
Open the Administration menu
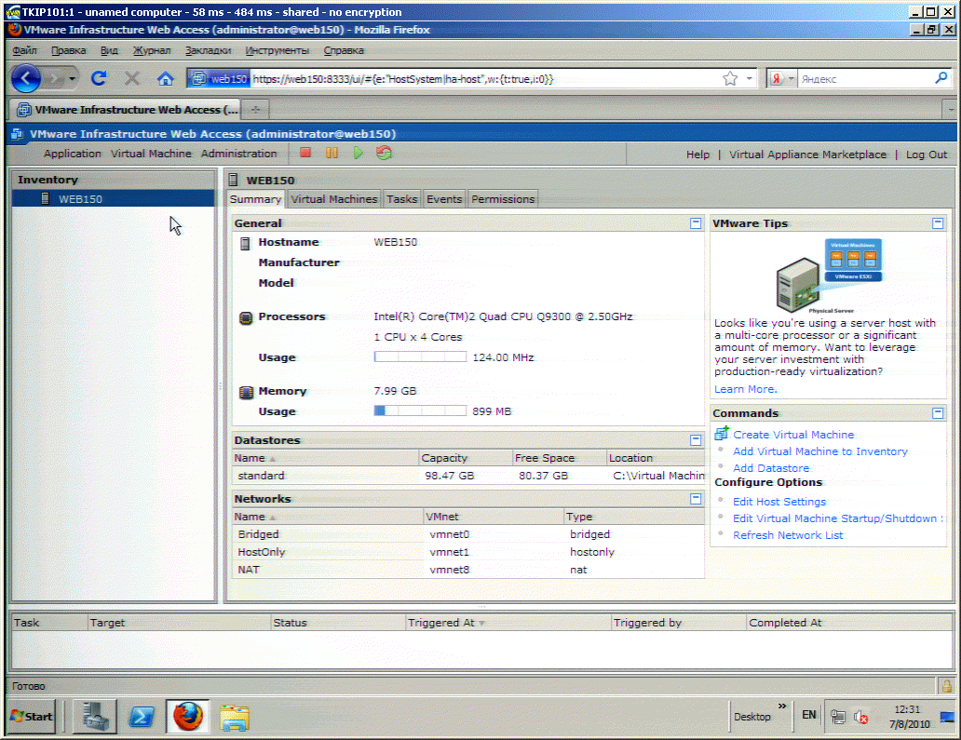238,154
